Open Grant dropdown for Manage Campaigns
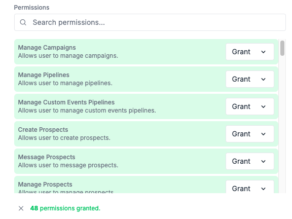Viewport: 292px width, 219px height. (250, 52)
